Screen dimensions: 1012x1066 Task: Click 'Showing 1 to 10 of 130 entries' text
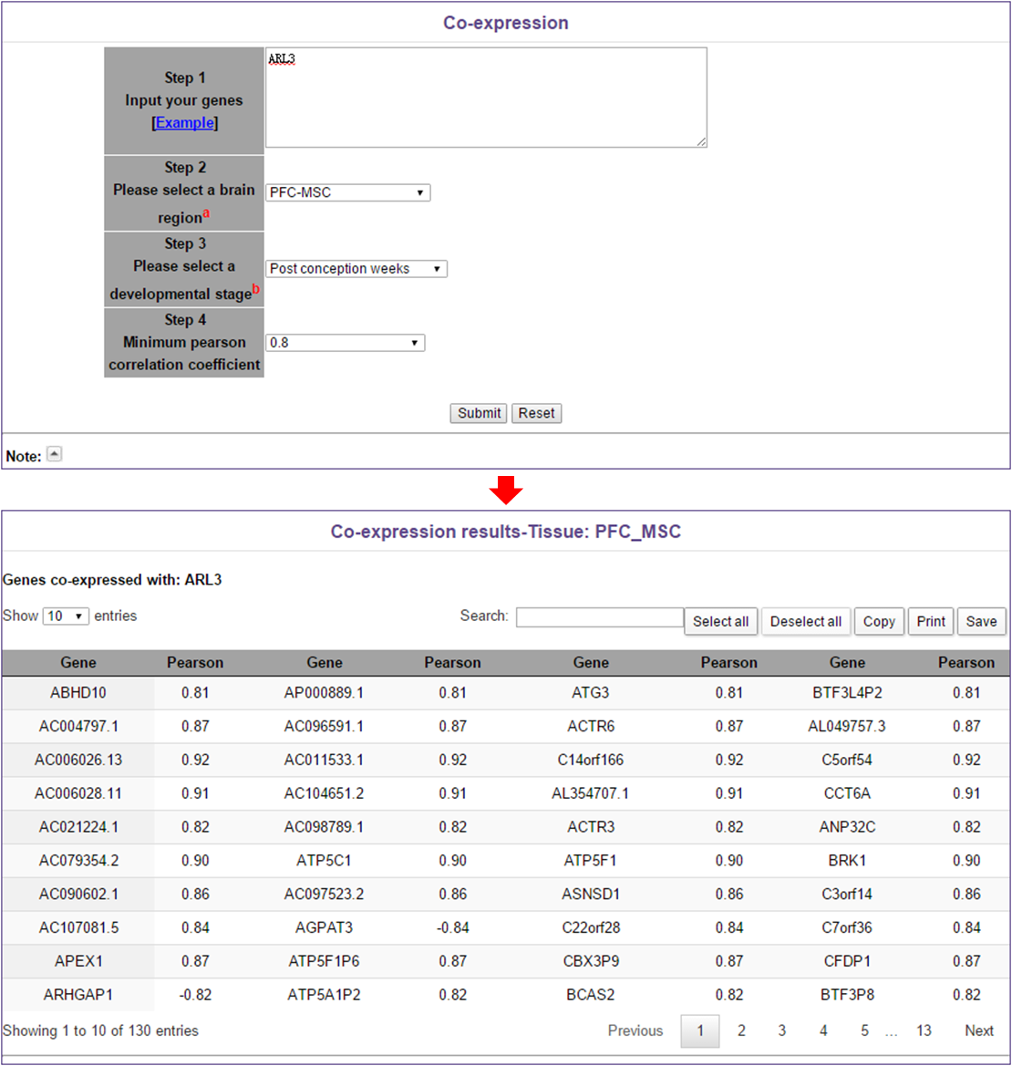click(100, 1030)
